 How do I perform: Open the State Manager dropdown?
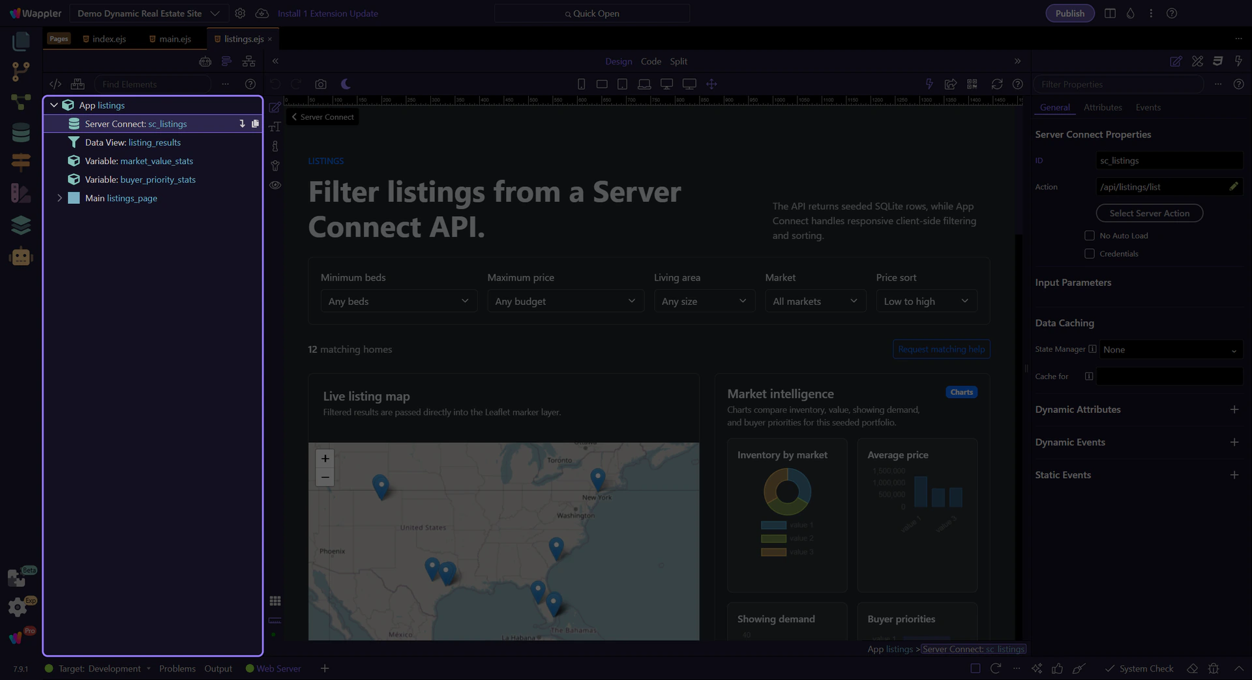(x=1170, y=350)
